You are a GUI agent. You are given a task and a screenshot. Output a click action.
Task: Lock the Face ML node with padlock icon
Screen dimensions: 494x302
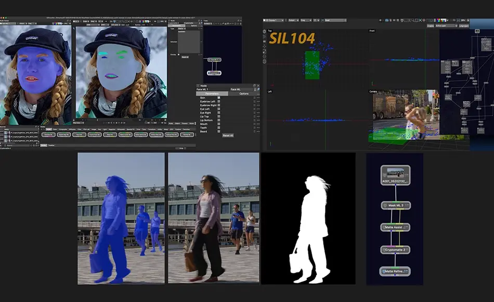coord(255,90)
